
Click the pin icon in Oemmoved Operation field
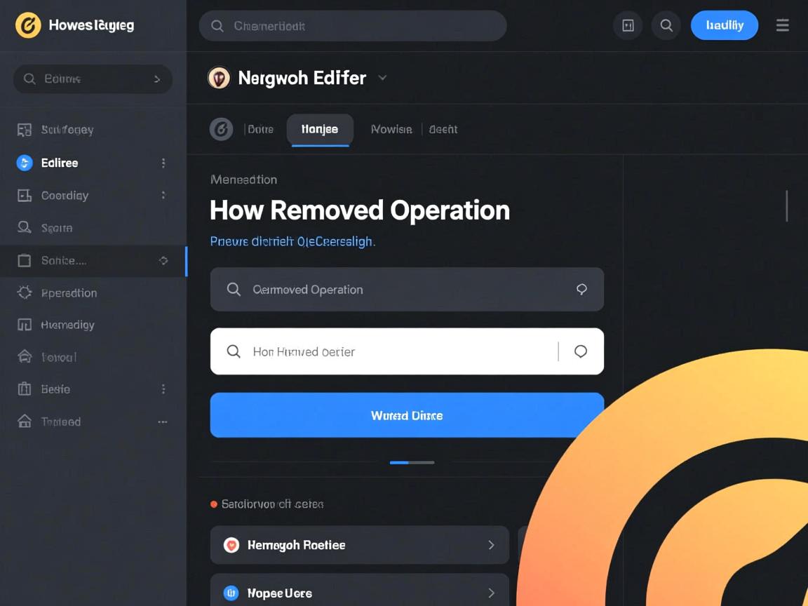click(x=581, y=289)
